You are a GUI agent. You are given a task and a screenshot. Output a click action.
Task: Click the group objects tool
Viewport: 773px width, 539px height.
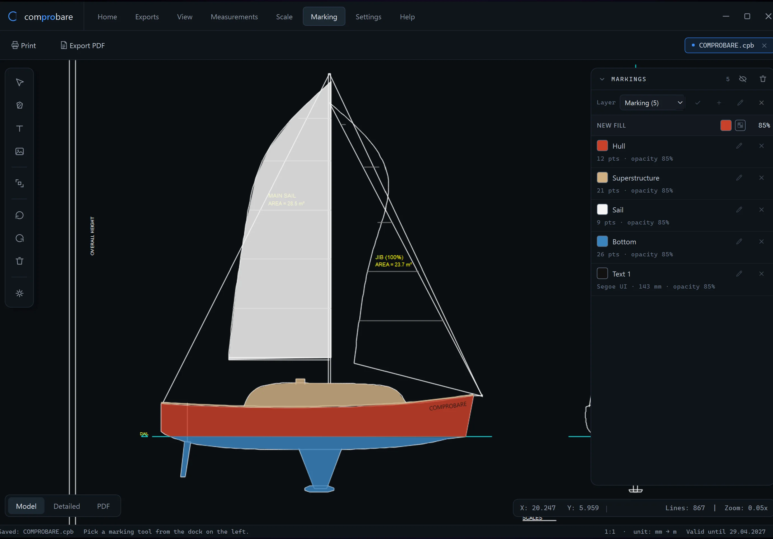pos(20,183)
